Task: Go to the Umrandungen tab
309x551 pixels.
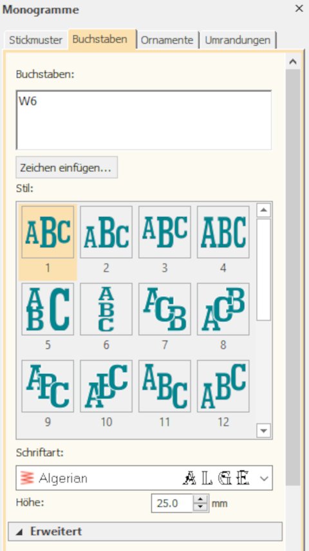Action: (238, 40)
